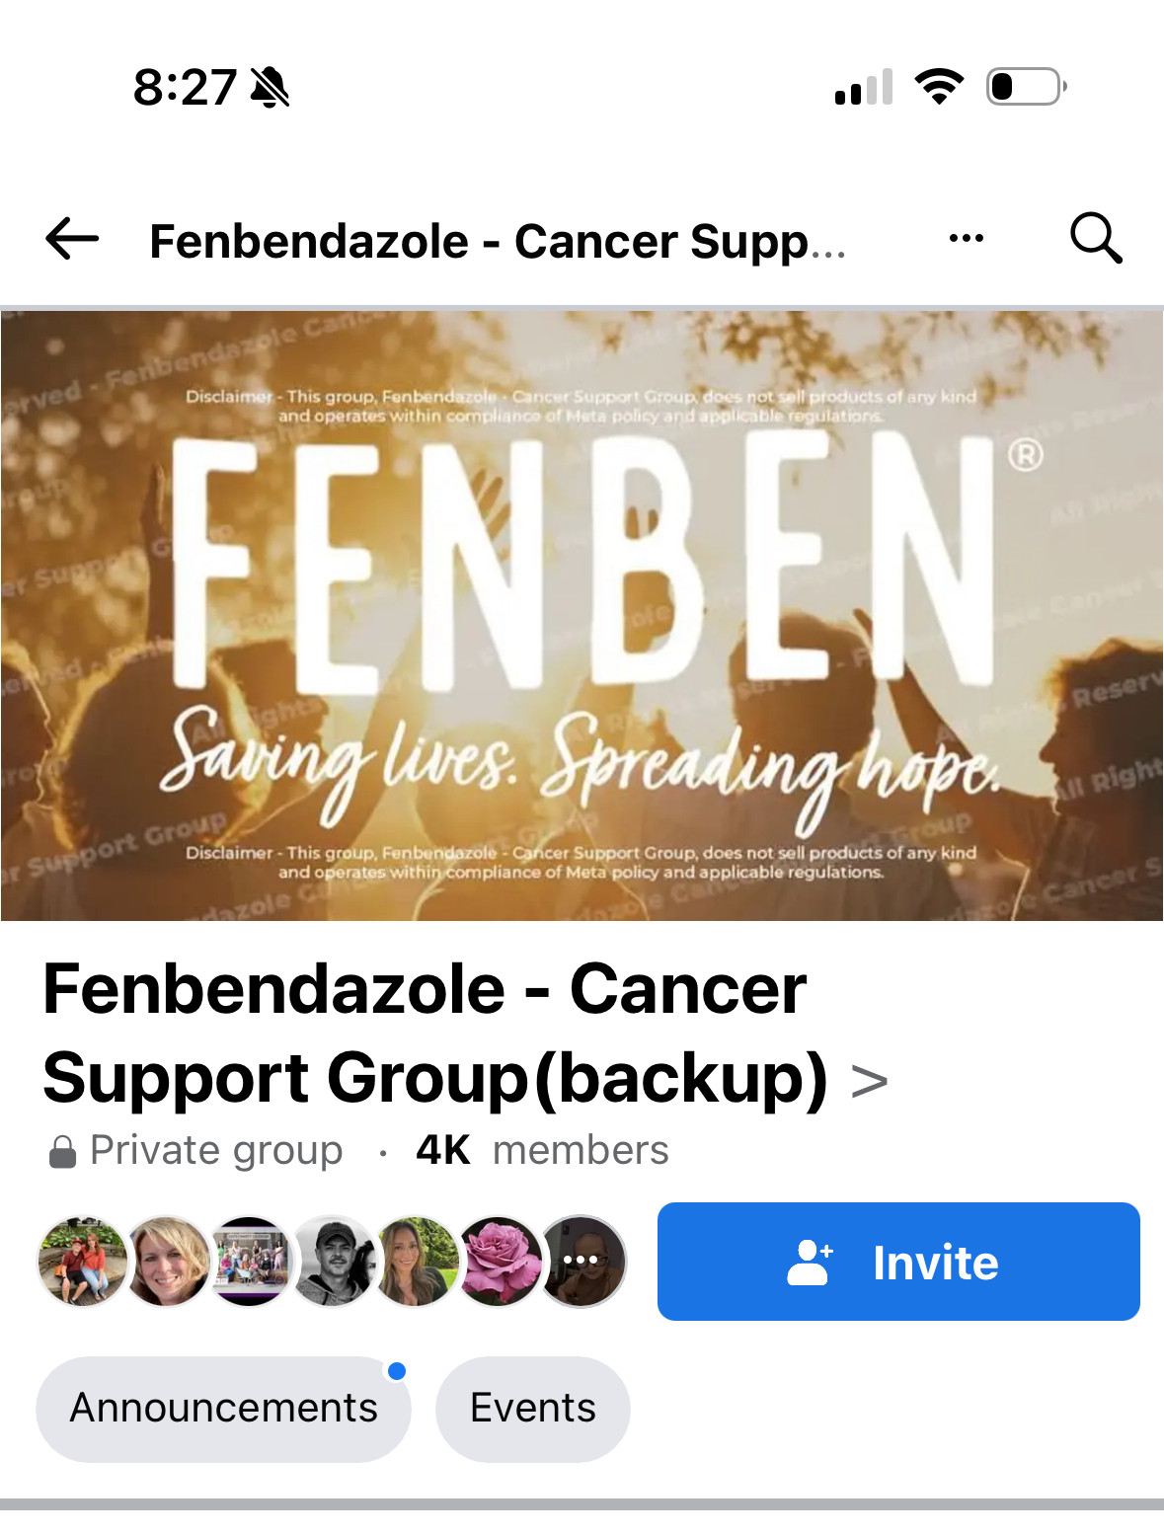Open the 4K members list
Screen dimensions: 1164x1535
tap(542, 1150)
